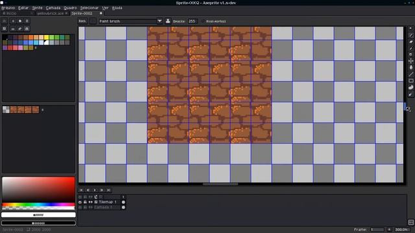Open the Sprite menu

[38, 8]
